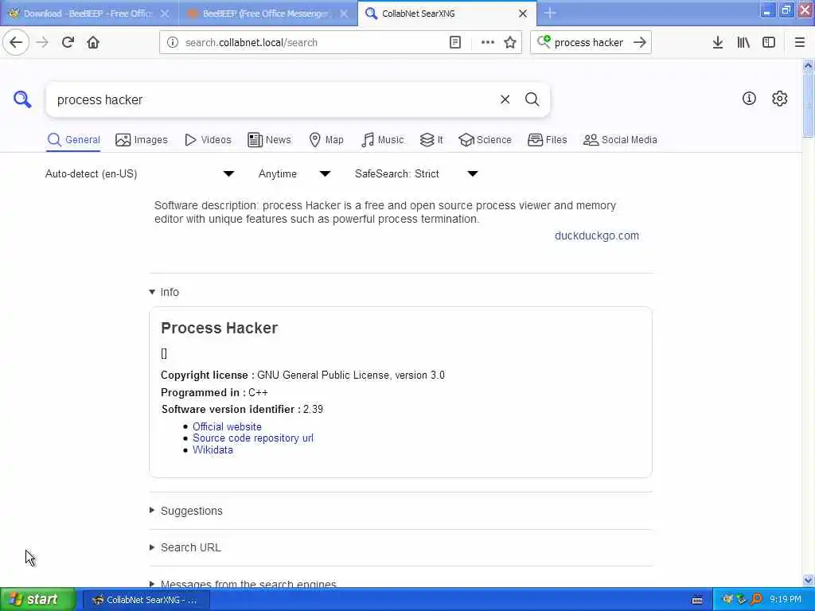Open the duckduckgo.com source link
This screenshot has width=815, height=611.
[x=597, y=235]
